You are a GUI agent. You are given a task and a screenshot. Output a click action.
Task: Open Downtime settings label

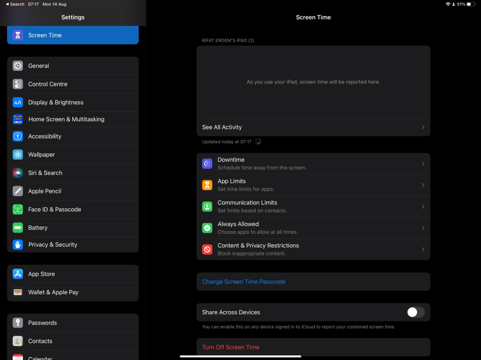231,160
